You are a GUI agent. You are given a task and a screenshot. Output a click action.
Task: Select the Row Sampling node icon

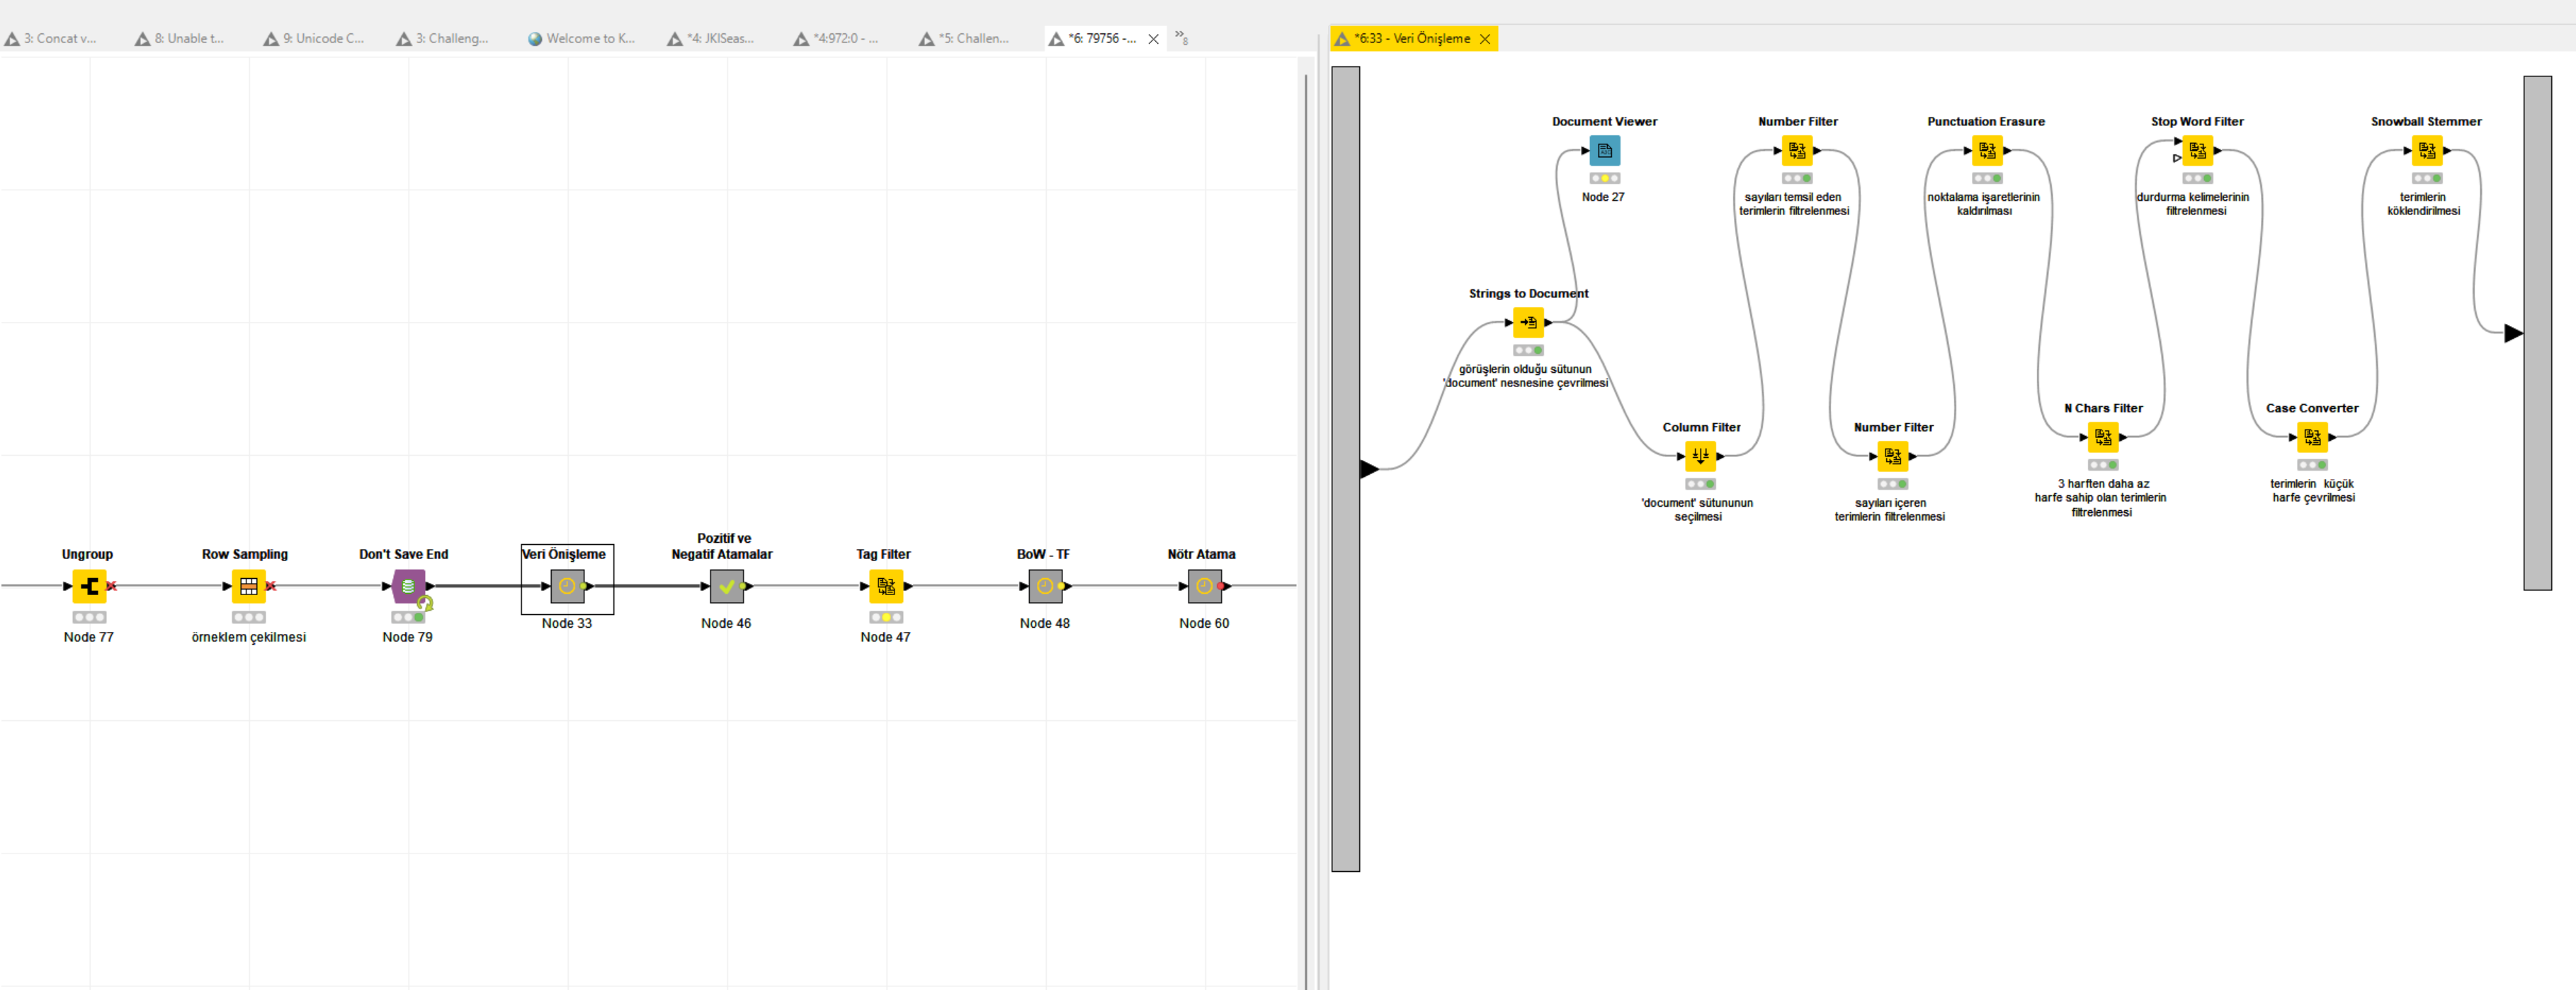[249, 587]
